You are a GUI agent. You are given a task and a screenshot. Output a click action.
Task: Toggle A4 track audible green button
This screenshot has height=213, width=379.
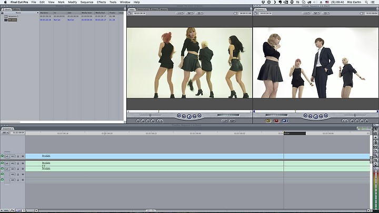[x=3, y=180]
